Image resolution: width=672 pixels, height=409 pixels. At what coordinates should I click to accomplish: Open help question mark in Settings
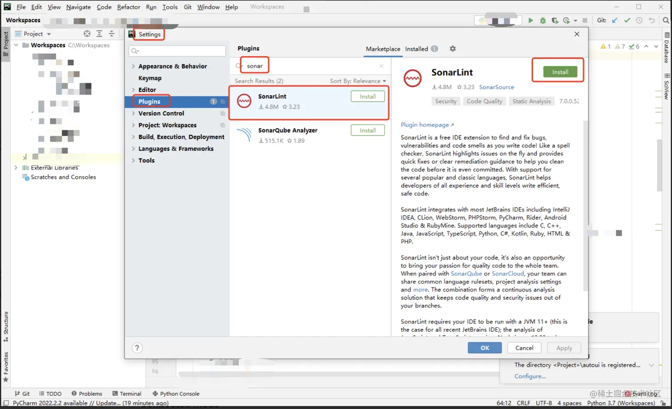click(x=137, y=348)
